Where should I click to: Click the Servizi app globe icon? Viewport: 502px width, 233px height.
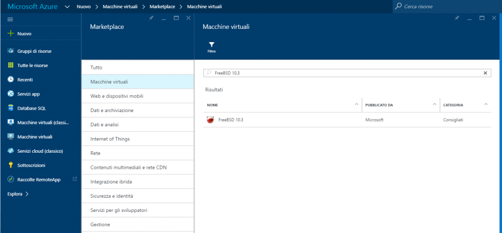11,93
